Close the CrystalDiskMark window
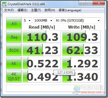The height and width of the screenshot is (98, 108). coord(99,3)
